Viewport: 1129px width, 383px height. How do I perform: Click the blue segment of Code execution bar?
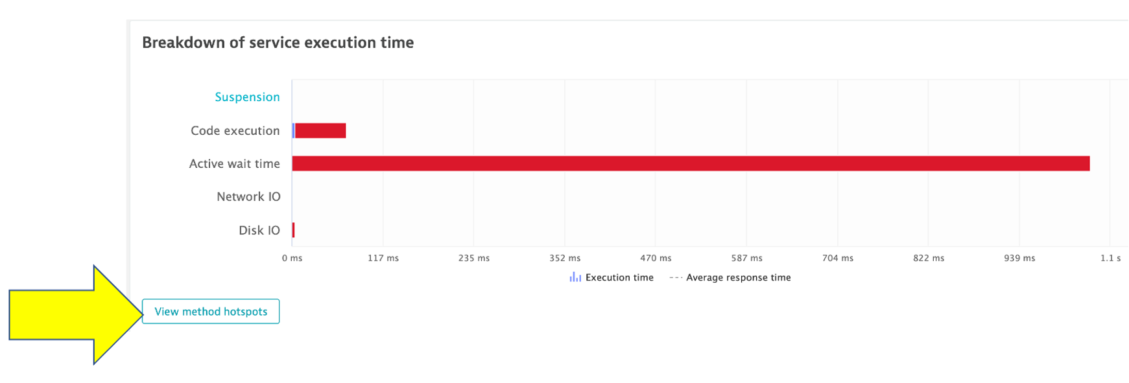click(x=294, y=131)
